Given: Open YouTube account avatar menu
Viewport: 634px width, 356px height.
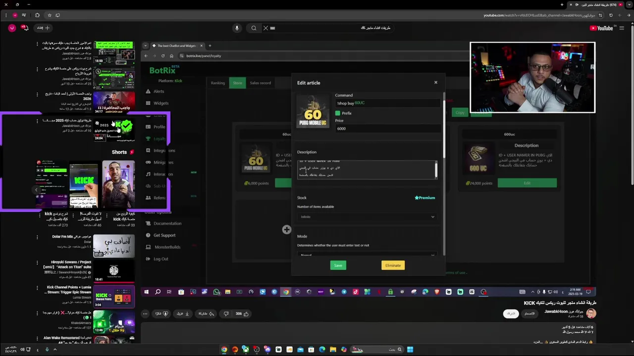Looking at the screenshot, I should tap(12, 28).
